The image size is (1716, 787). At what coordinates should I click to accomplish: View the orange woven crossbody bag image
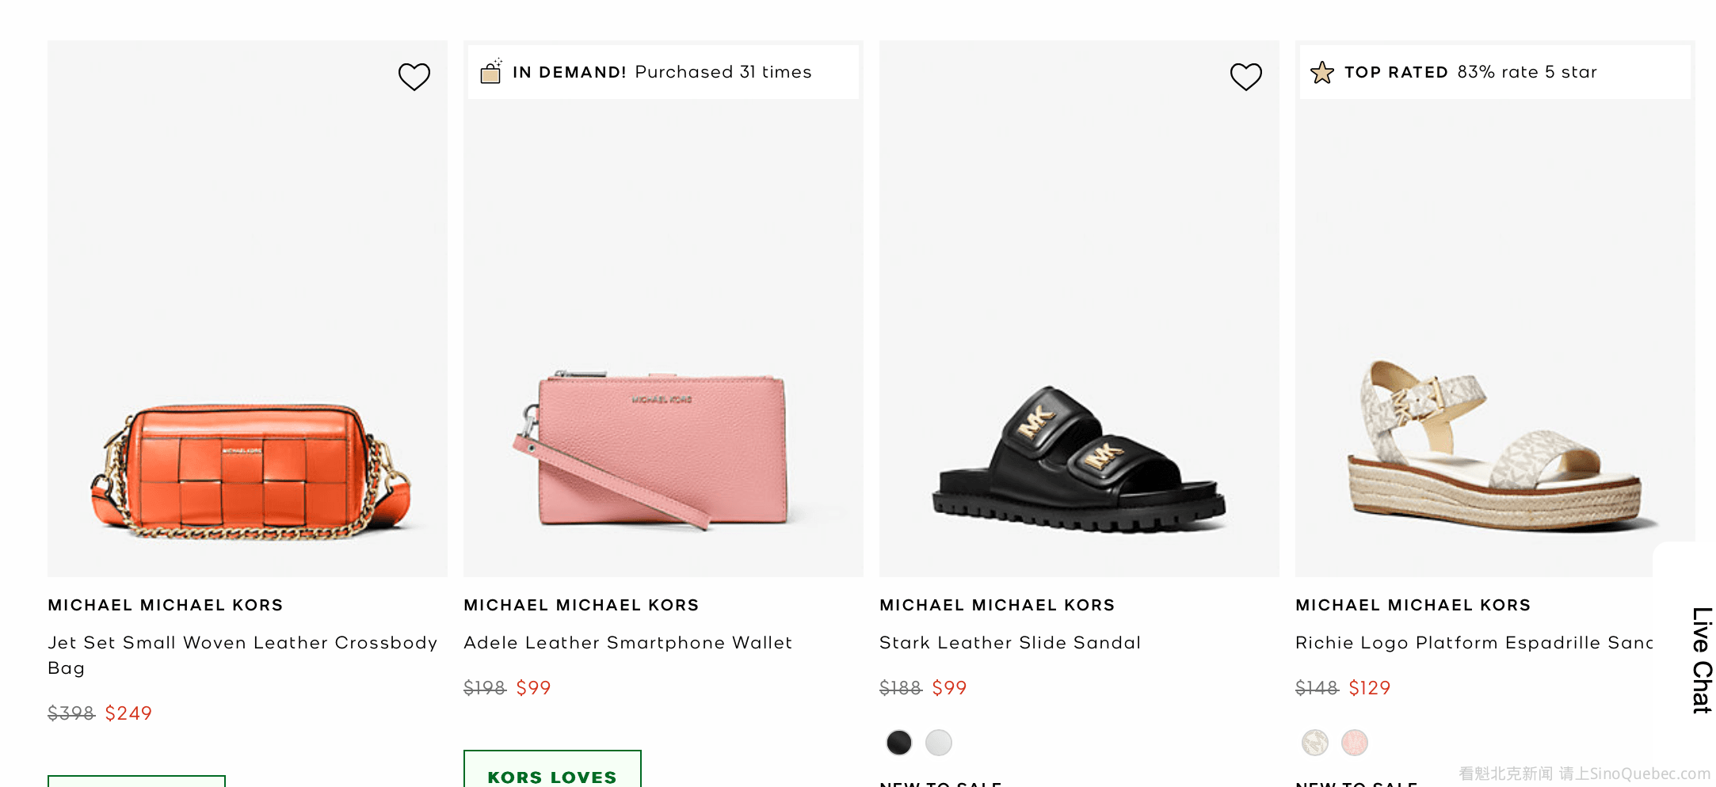click(250, 472)
